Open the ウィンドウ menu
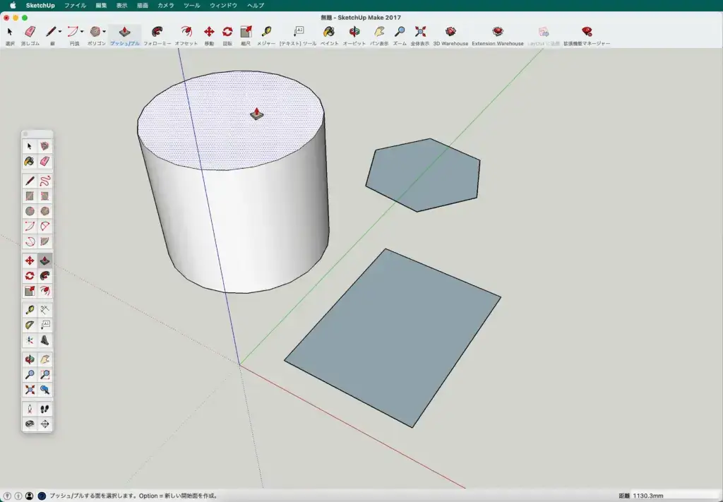 coord(223,6)
